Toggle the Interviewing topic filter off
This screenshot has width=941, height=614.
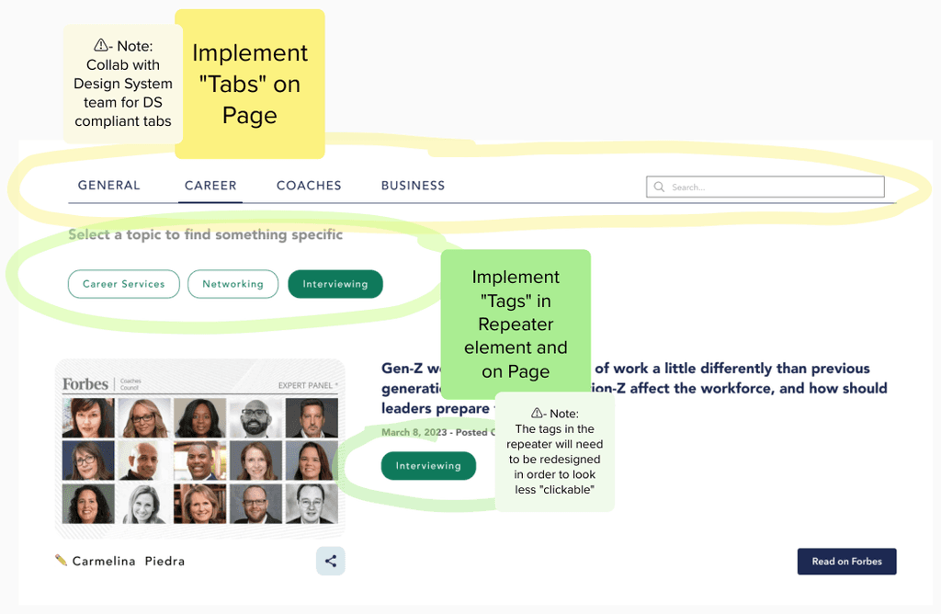(334, 284)
